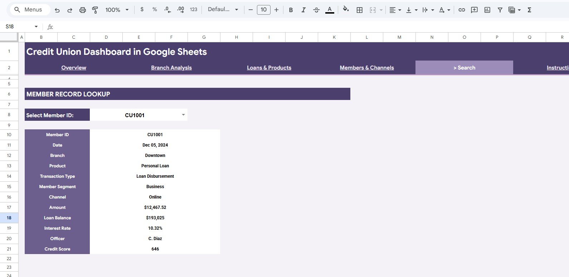
Task: Click the 'Downtown' branch cell
Action: pos(155,156)
